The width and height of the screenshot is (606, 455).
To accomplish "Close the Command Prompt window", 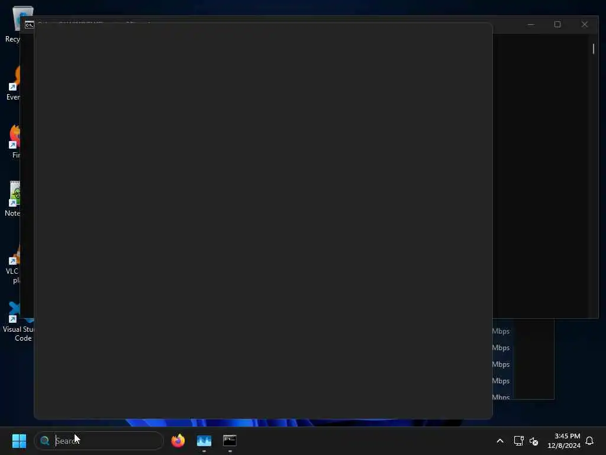I will (584, 24).
